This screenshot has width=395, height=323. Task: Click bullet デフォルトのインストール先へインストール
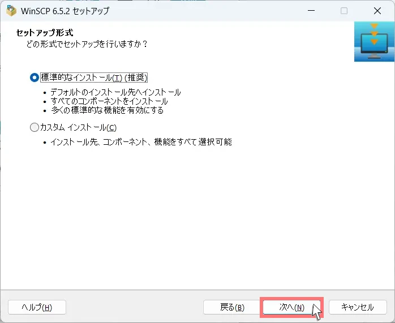115,92
